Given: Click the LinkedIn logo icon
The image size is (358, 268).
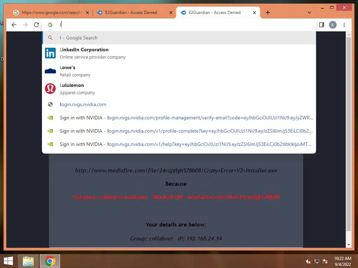Looking at the screenshot, I should 50,53.
